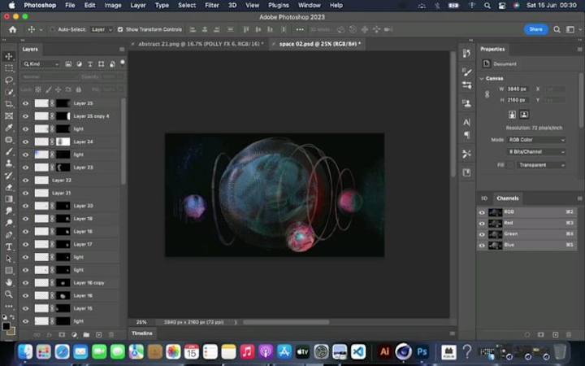
Task: Open the Properties panel options menu
Action: point(579,50)
